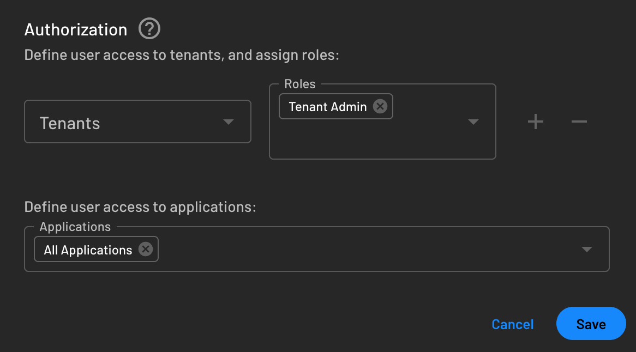Viewport: 636px width, 352px height.
Task: Select the All Applications chip label
Action: [x=88, y=250]
